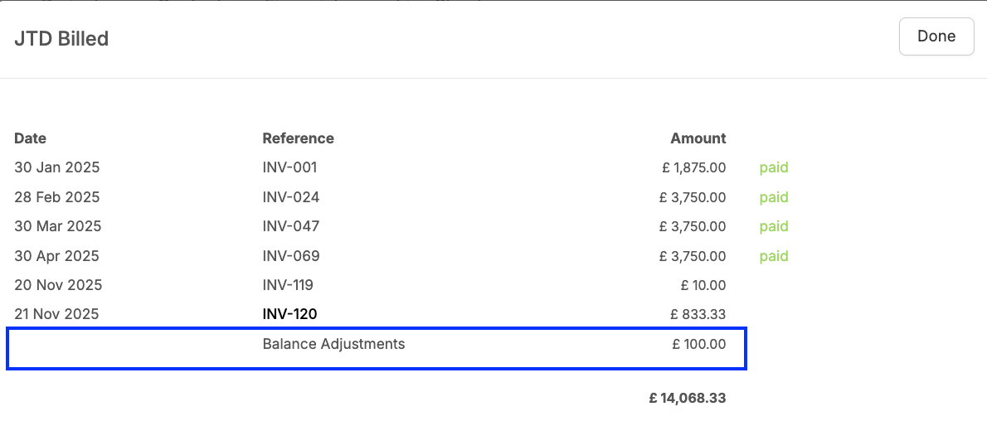Open the bold INV-120 invoice link
Image resolution: width=987 pixels, height=421 pixels.
(x=289, y=314)
